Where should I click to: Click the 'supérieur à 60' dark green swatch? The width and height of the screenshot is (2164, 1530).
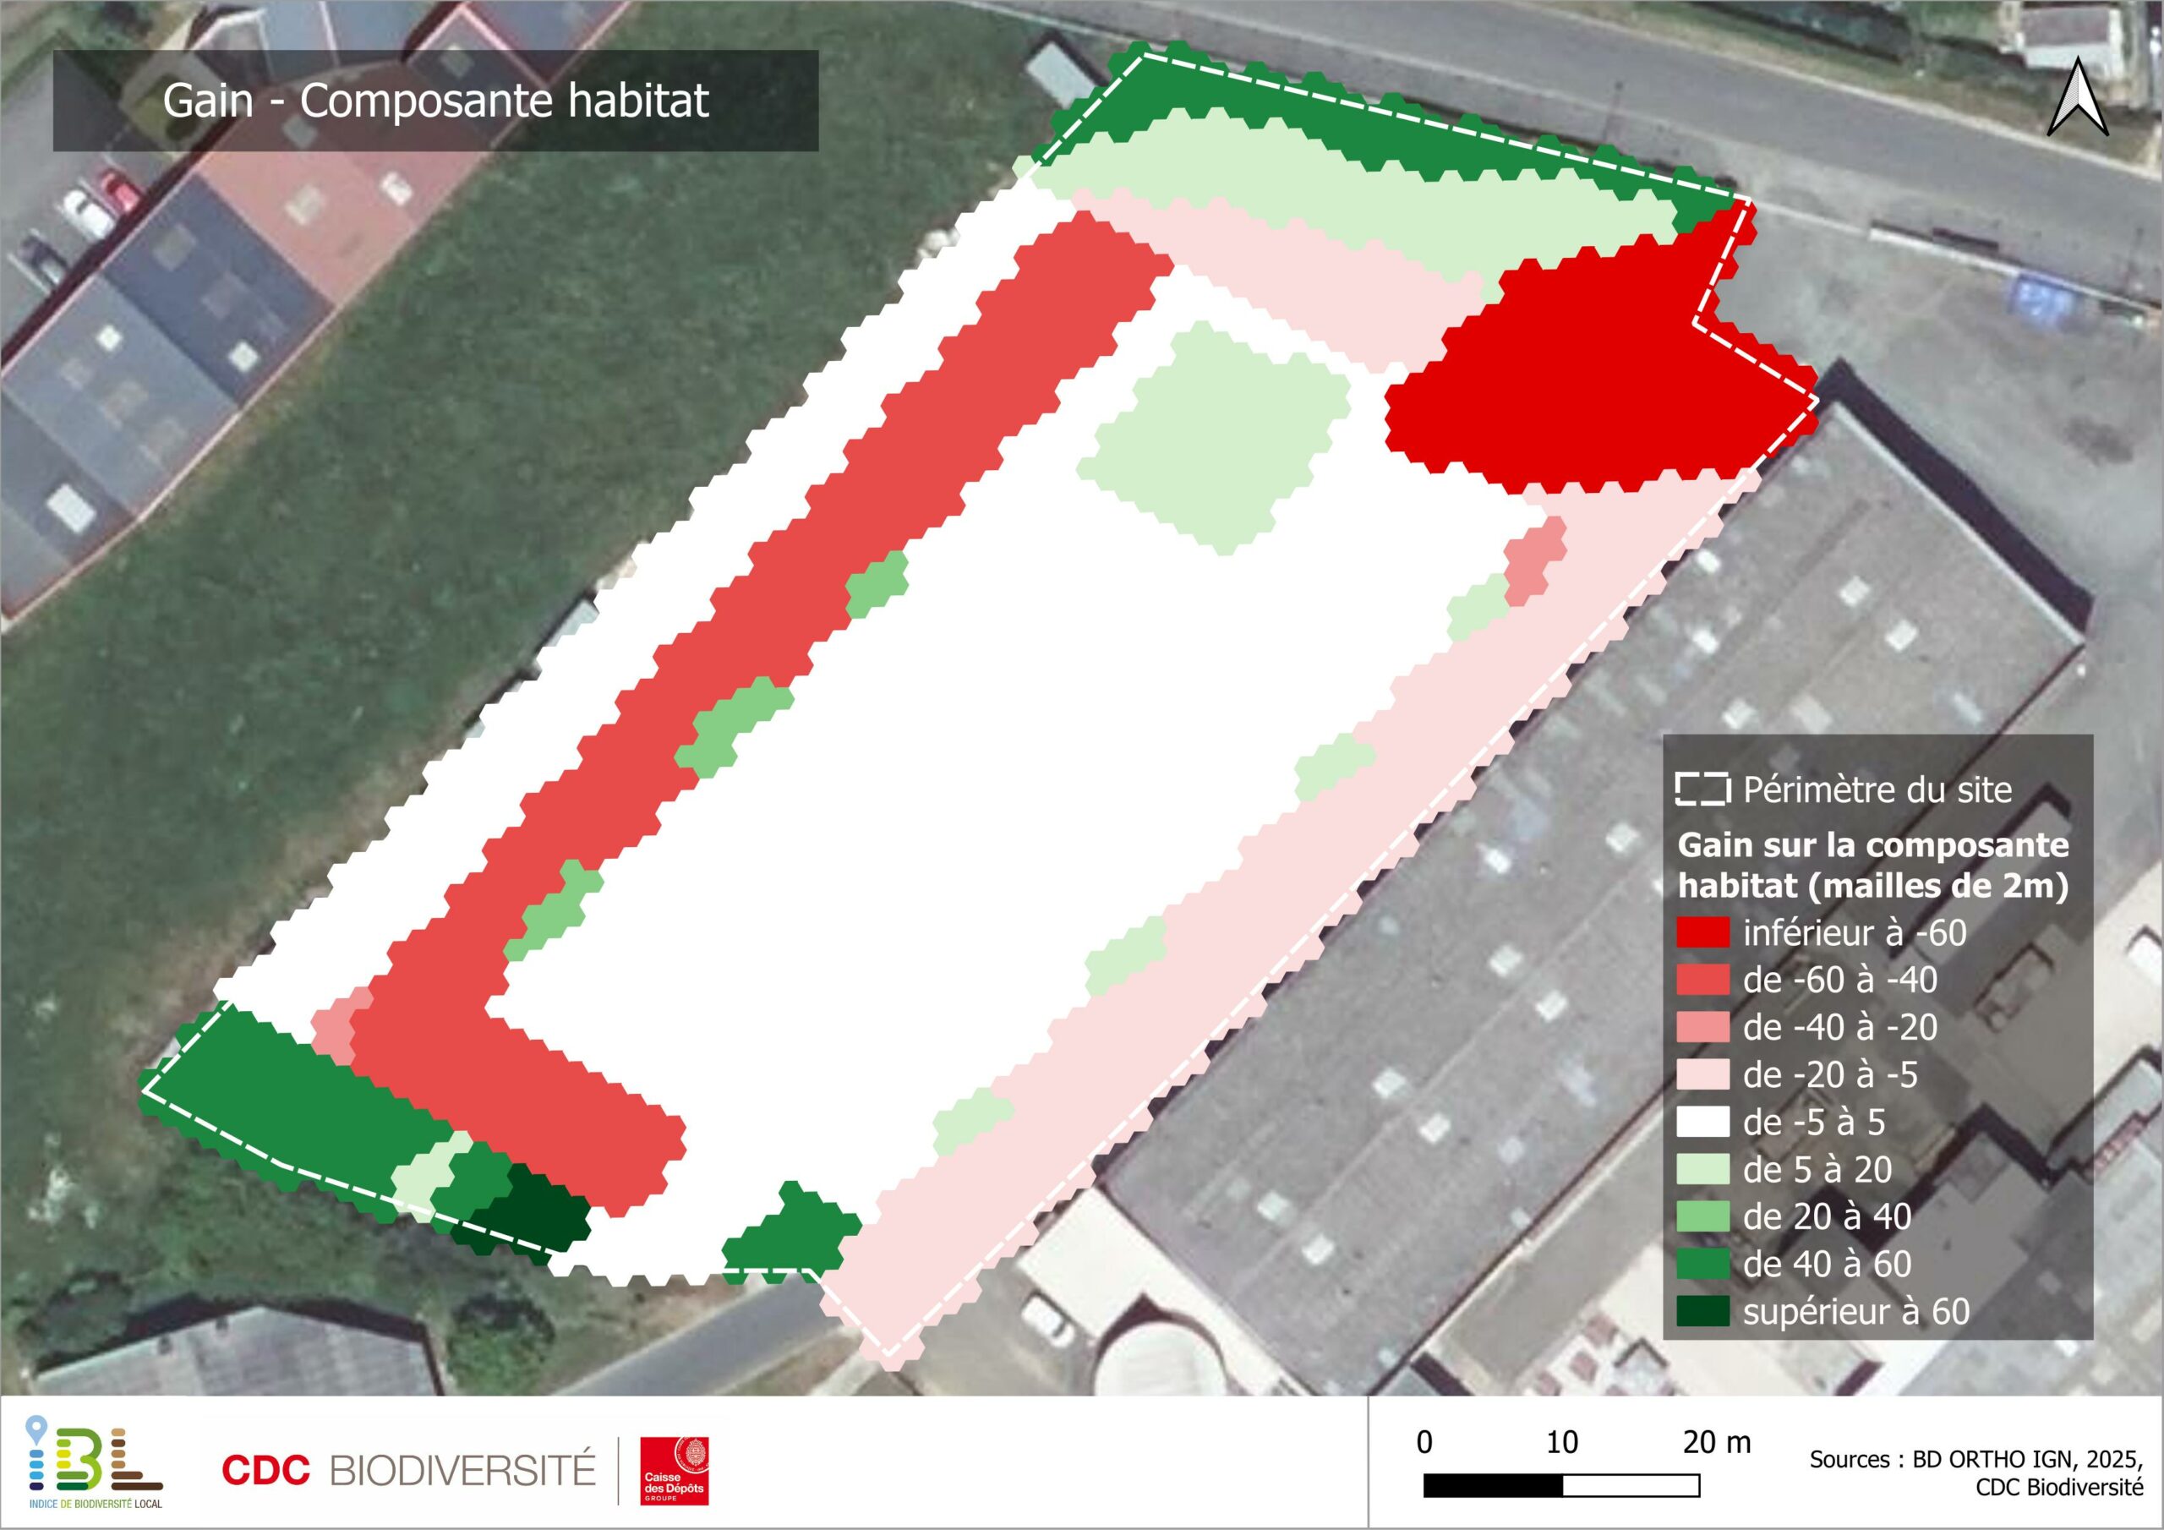[1702, 1311]
